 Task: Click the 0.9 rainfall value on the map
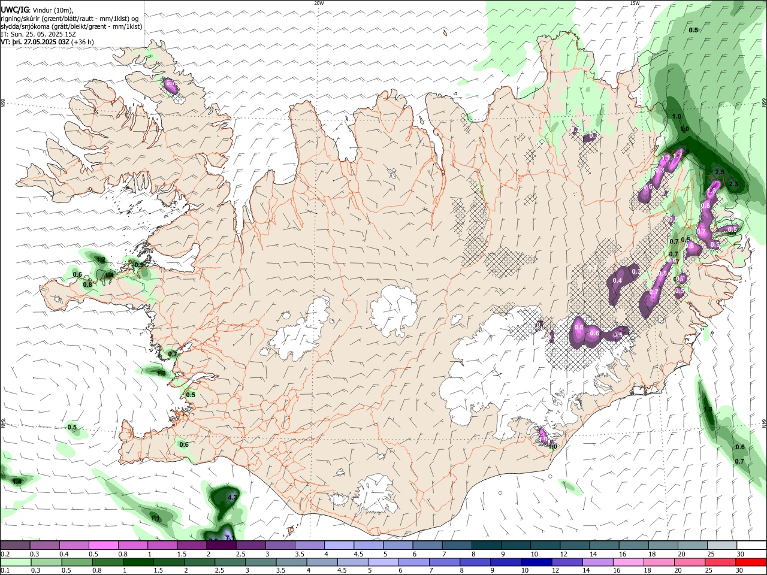pos(138,264)
